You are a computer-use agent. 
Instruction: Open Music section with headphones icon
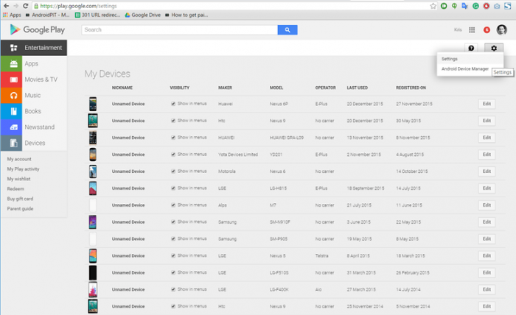point(34,95)
